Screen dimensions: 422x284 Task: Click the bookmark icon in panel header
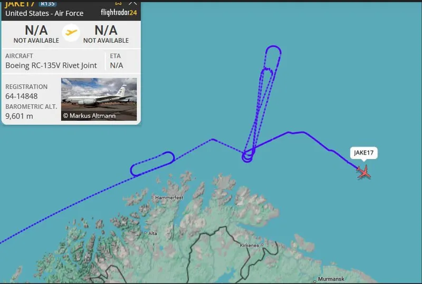(118, 3)
